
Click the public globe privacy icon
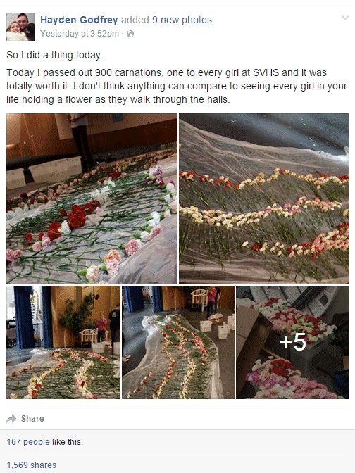click(x=130, y=34)
